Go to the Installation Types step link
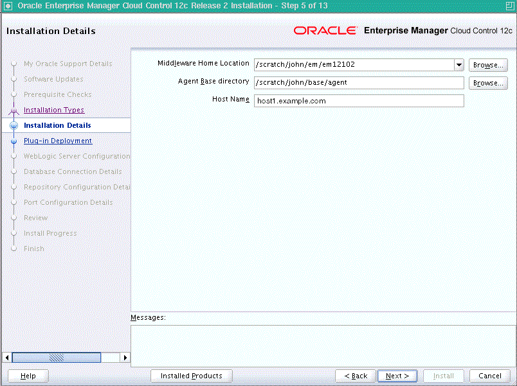The height and width of the screenshot is (386, 517). [54, 110]
